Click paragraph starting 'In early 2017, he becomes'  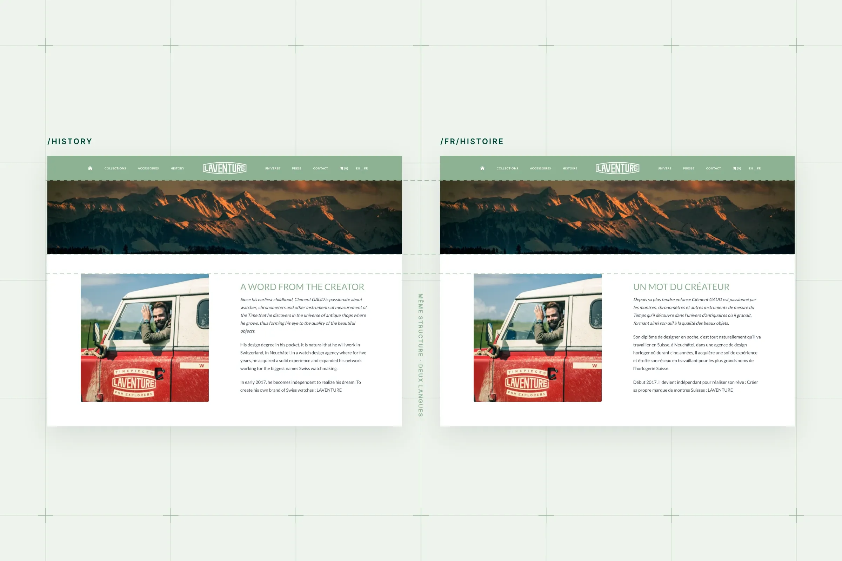tap(301, 386)
